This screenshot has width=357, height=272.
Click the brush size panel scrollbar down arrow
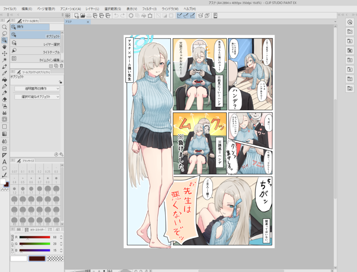click(62, 224)
